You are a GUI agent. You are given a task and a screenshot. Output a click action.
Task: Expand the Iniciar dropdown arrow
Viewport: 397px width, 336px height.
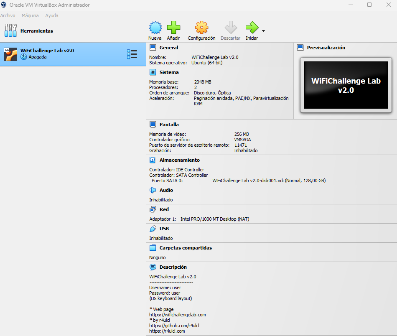point(263,31)
